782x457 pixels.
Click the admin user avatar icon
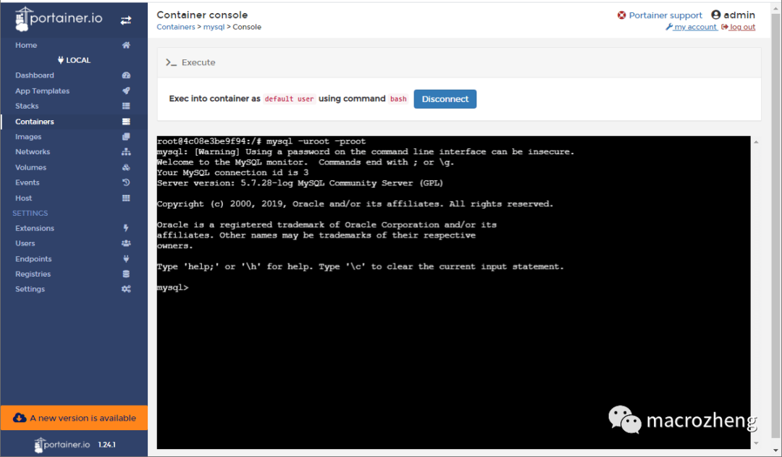click(715, 15)
